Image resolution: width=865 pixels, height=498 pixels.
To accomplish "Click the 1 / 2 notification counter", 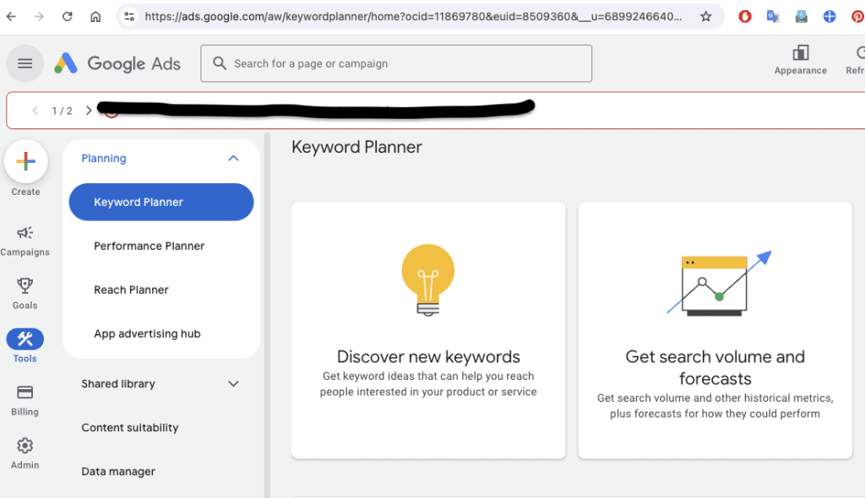I will click(x=62, y=111).
